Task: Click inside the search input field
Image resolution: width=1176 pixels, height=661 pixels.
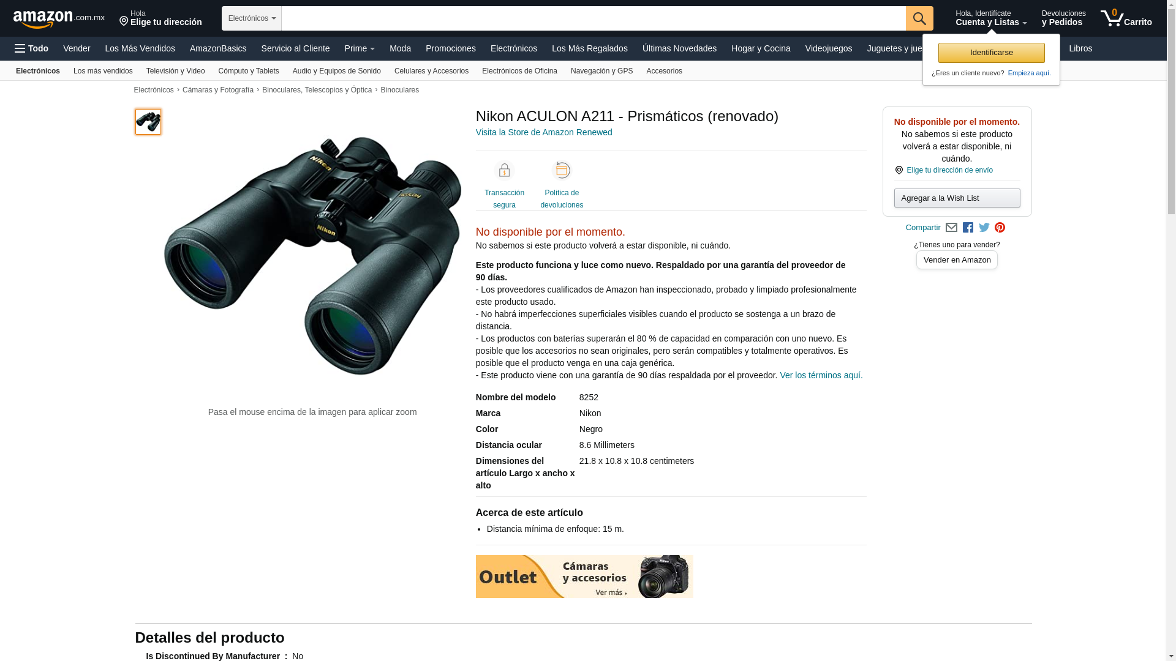Action: tap(594, 18)
